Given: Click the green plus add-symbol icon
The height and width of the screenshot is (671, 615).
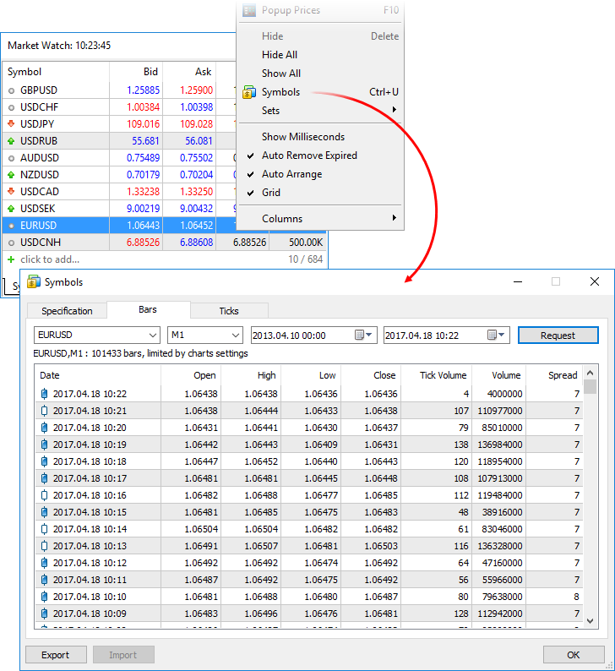Looking at the screenshot, I should click(11, 259).
